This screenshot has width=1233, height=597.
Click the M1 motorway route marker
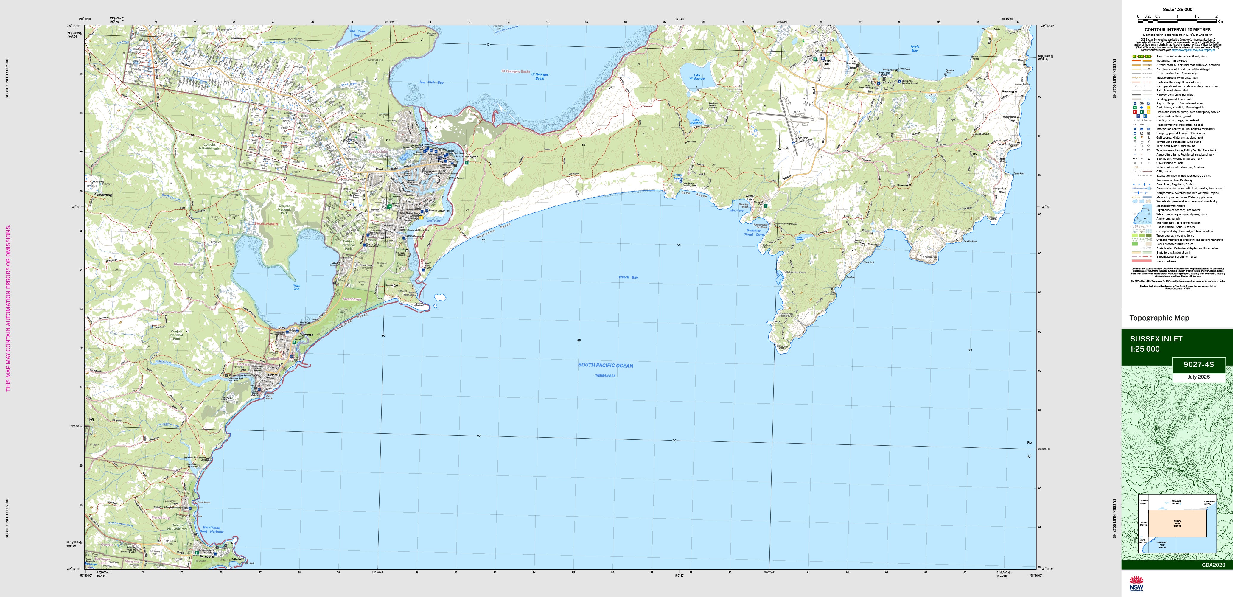1135,57
